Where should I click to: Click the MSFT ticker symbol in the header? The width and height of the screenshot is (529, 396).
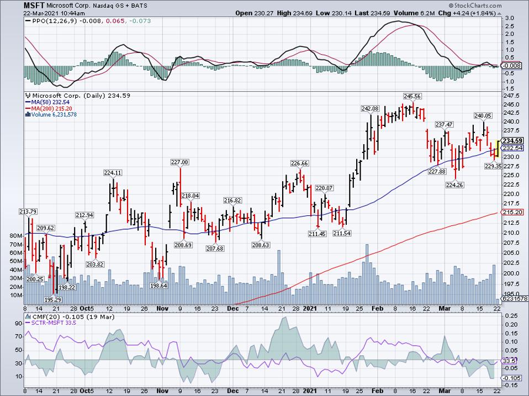click(33, 6)
